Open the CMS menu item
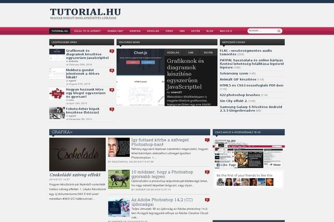The image size is (334, 222). tap(182, 31)
